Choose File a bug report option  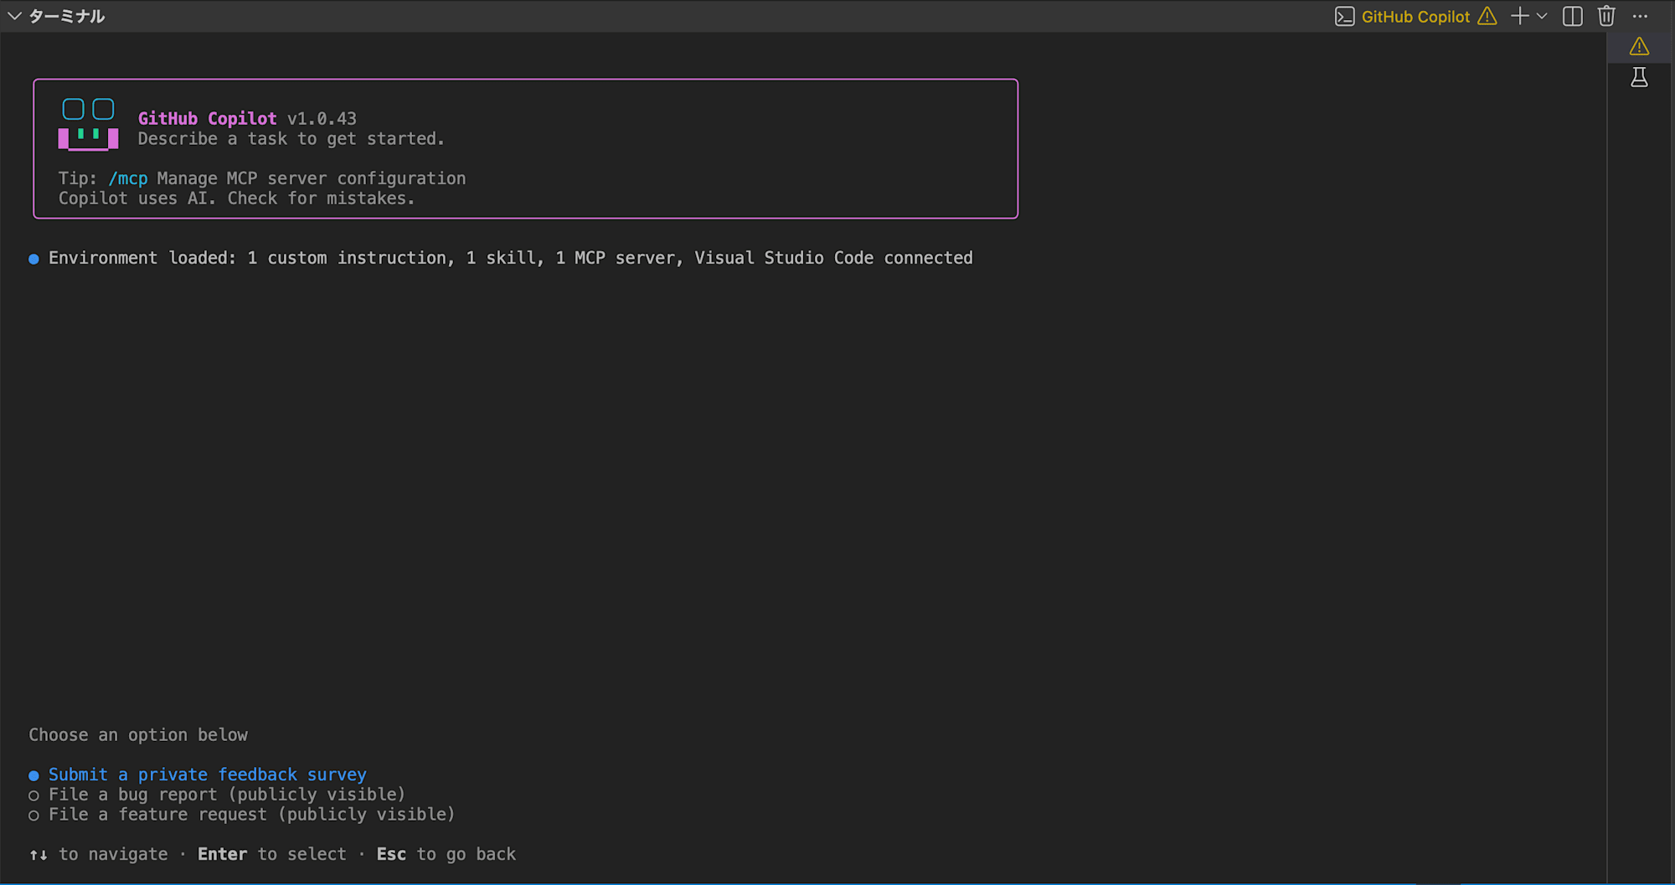click(x=218, y=795)
